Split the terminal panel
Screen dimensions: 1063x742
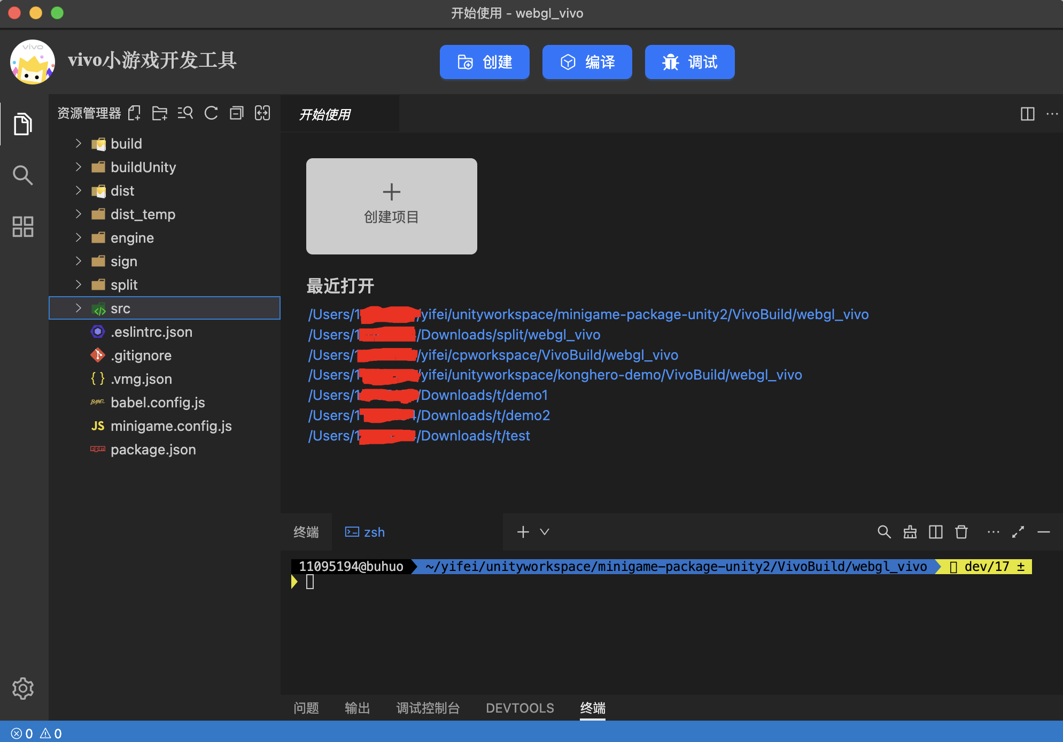click(x=935, y=532)
